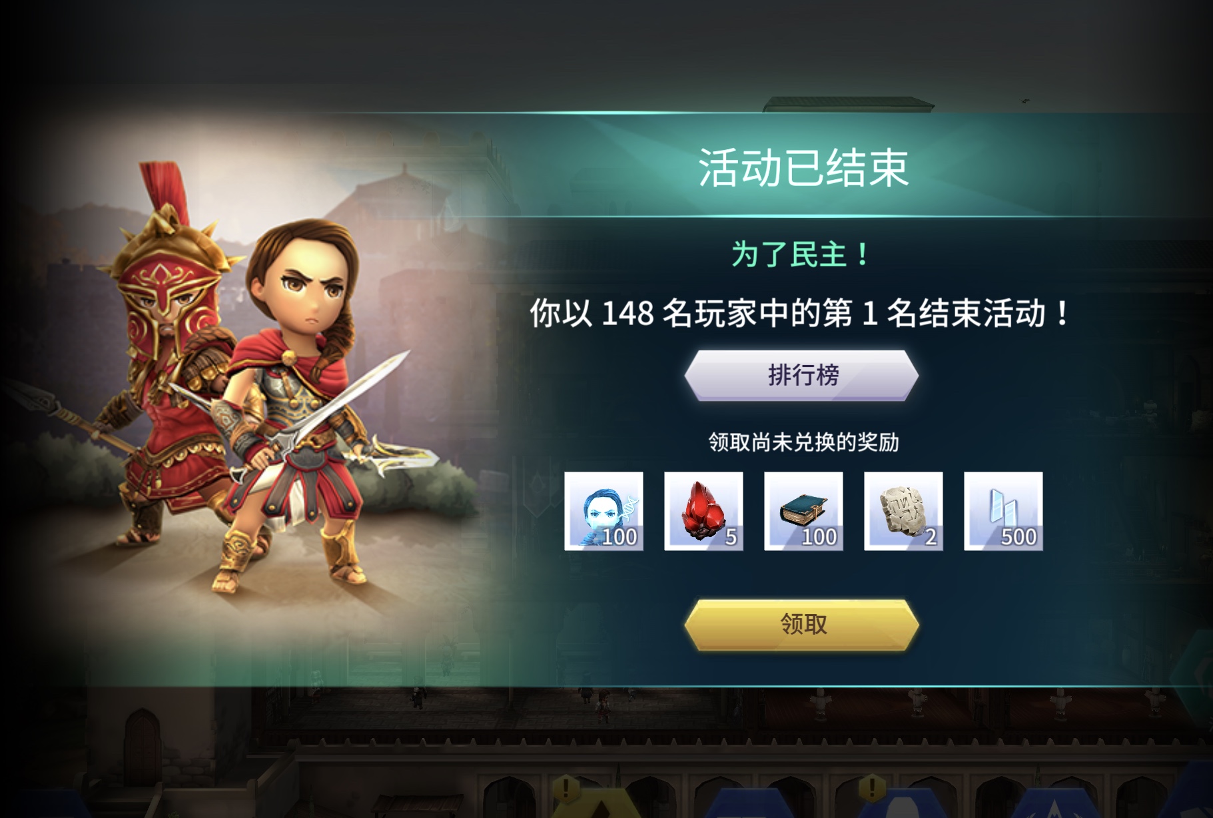Click the yellow alert badge above the yellow hexagon
1213x818 pixels.
566,788
